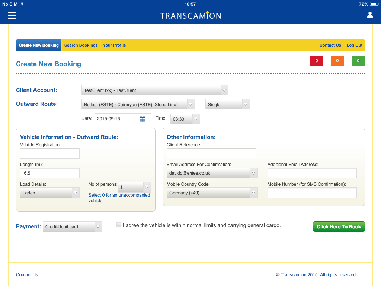Click the 'Payment:' label

[x=28, y=226]
